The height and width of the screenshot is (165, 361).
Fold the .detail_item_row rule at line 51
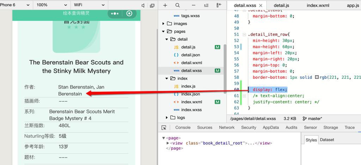244,34
